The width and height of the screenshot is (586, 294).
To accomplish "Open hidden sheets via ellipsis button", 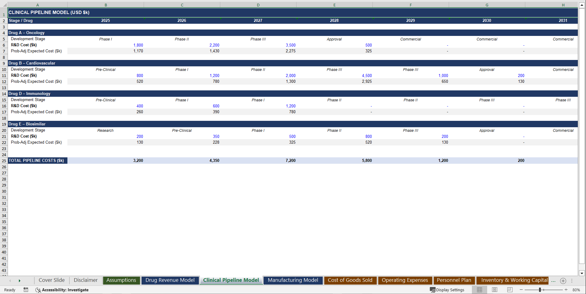I will coord(554,281).
